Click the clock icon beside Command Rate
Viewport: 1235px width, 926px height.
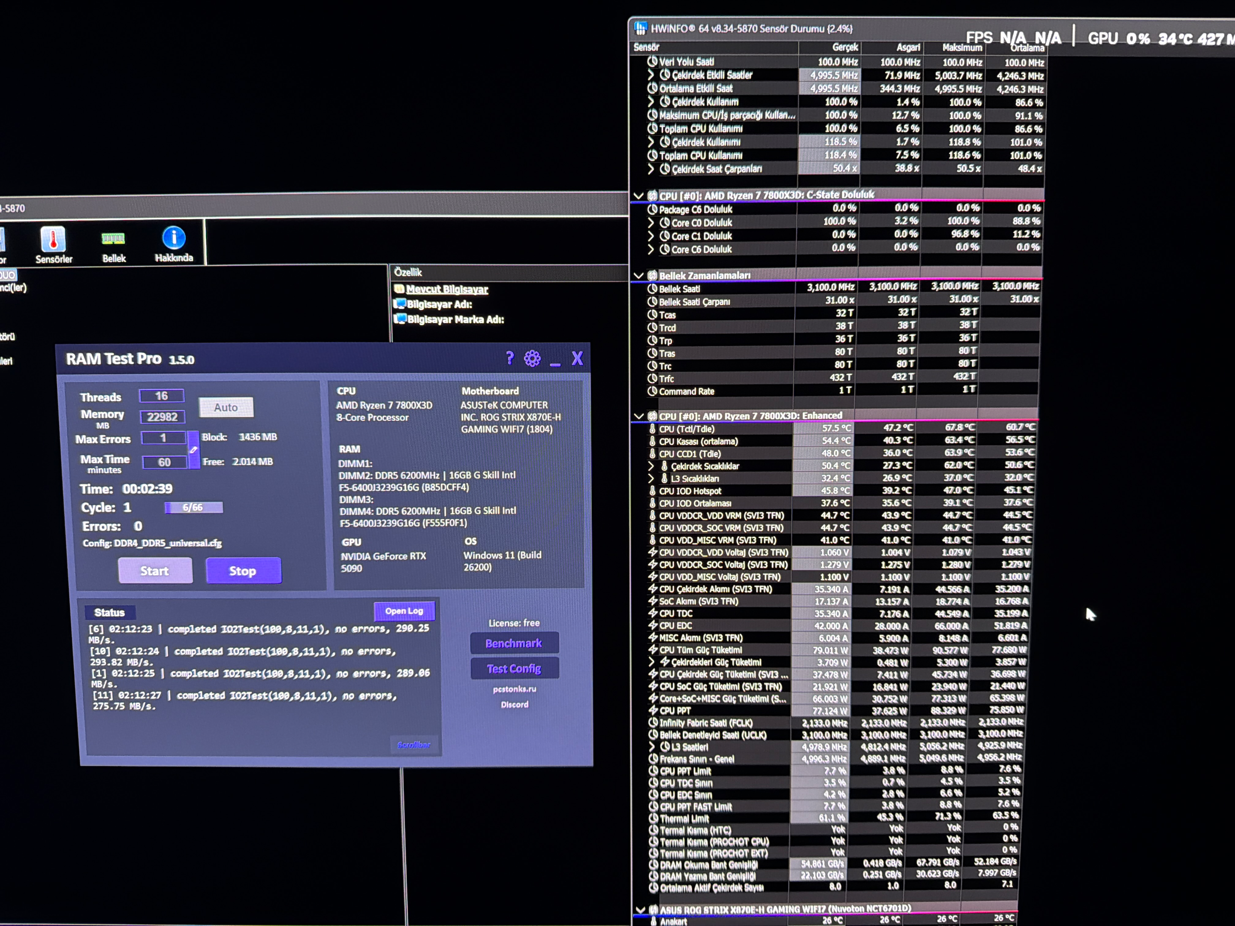pyautogui.click(x=652, y=391)
